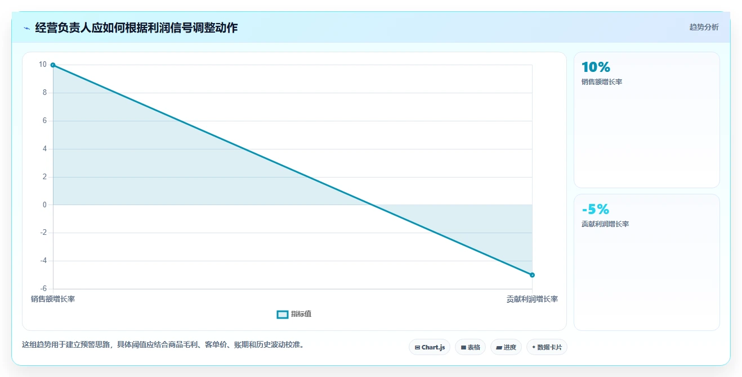Click the y-axis label -6

pos(43,289)
